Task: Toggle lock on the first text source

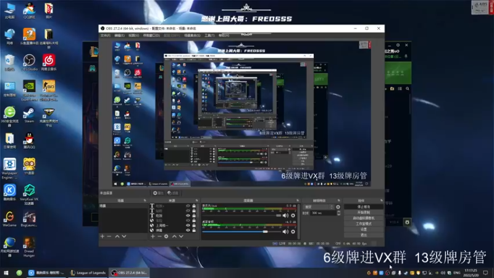Action: tap(194, 206)
